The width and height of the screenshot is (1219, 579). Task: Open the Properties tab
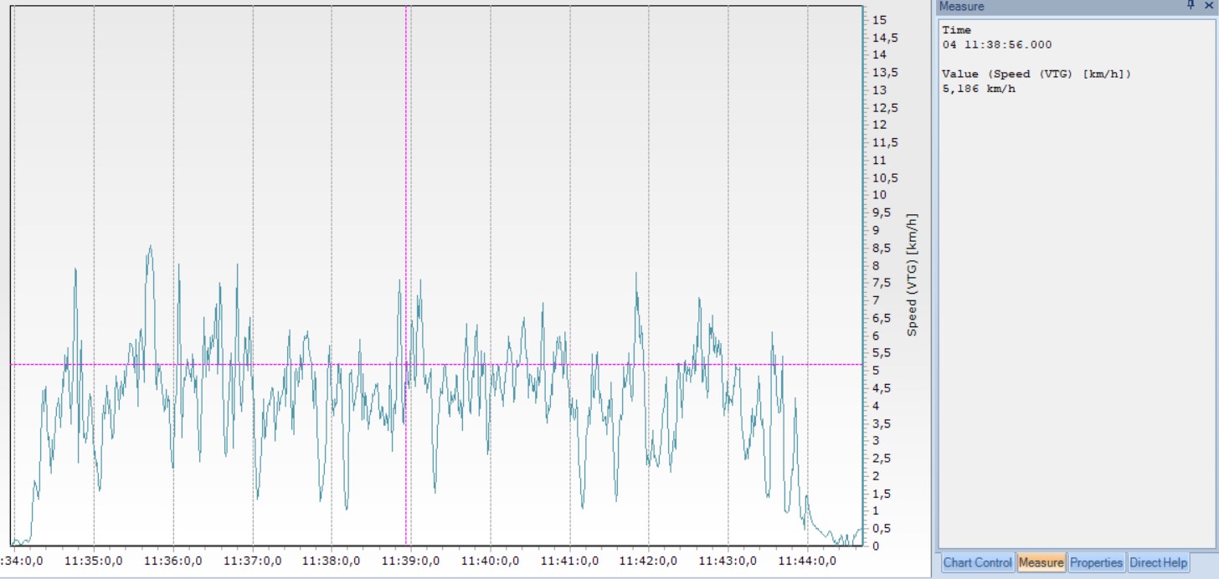pyautogui.click(x=1096, y=563)
